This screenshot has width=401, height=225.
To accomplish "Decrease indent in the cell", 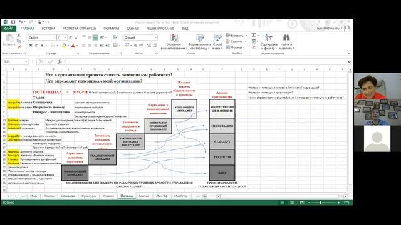I will click(x=102, y=46).
